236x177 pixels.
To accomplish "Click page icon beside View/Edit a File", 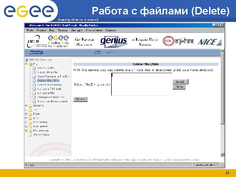I will [34, 72].
